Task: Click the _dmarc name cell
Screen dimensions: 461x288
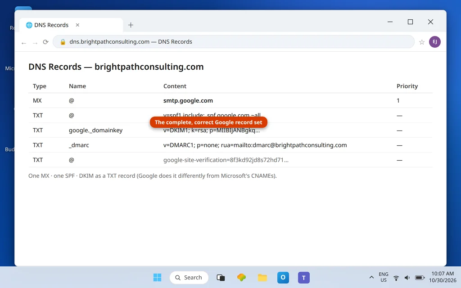Action: click(79, 145)
